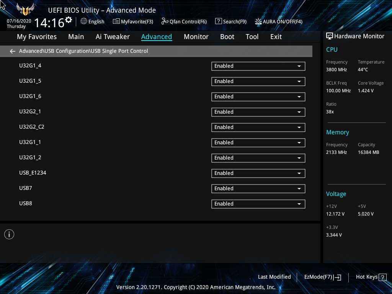
Task: Select the USB8 row label
Action: (26, 203)
